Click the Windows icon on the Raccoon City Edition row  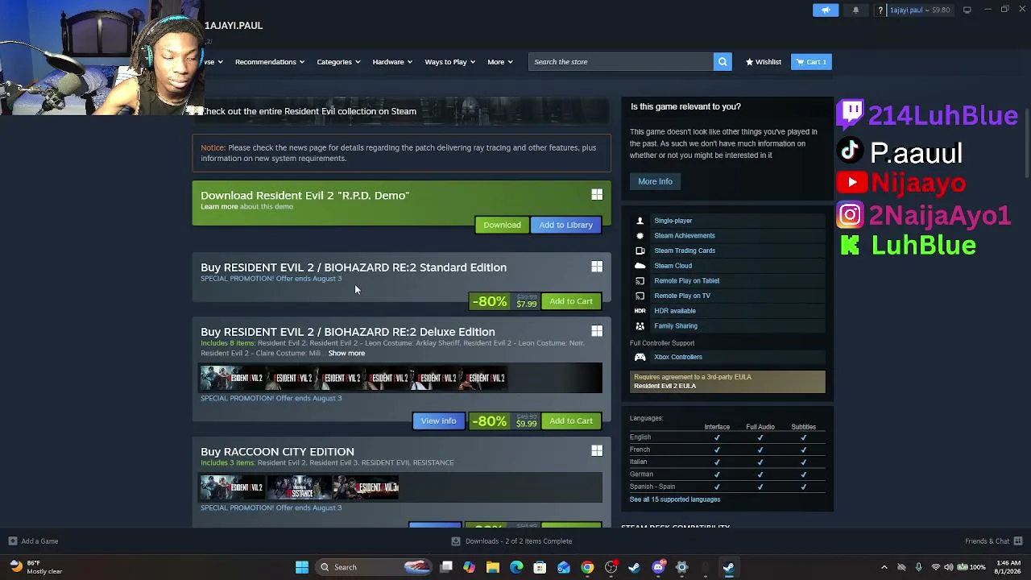click(597, 451)
